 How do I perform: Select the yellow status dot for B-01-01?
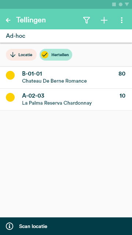[x=10, y=75]
